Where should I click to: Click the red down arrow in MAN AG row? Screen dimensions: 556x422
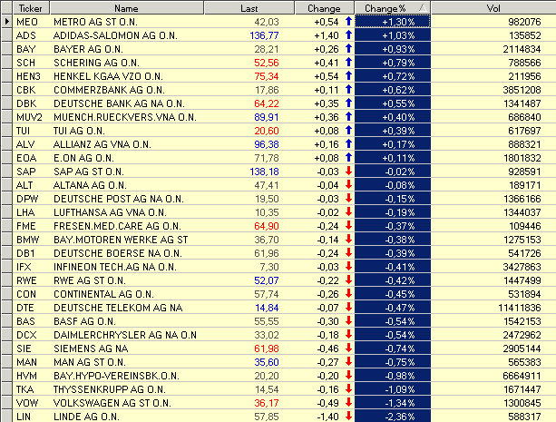[x=348, y=361]
